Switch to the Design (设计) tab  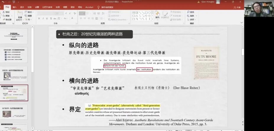[x=22, y=7]
